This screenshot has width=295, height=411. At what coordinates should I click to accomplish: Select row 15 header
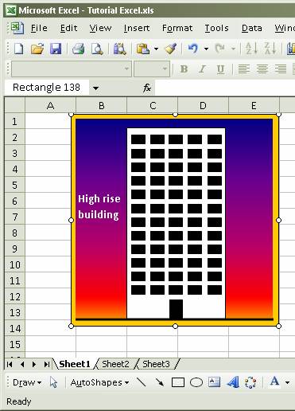pos(15,344)
